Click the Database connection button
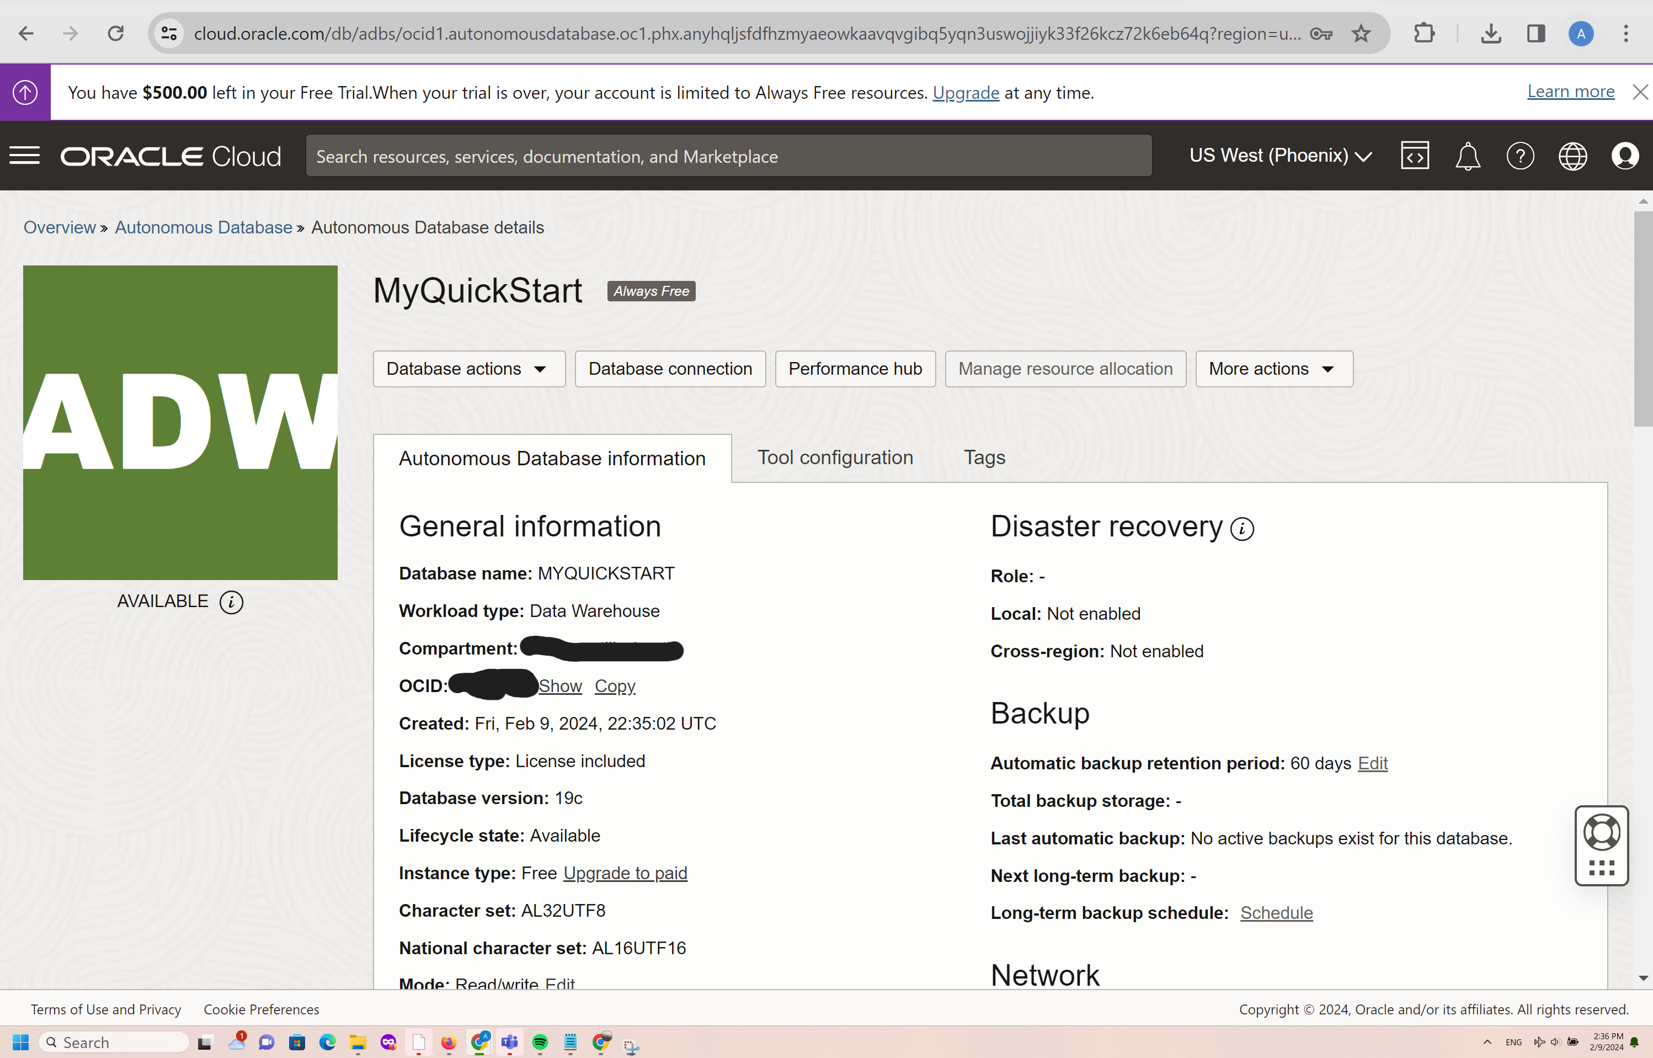The height and width of the screenshot is (1058, 1653). click(670, 369)
